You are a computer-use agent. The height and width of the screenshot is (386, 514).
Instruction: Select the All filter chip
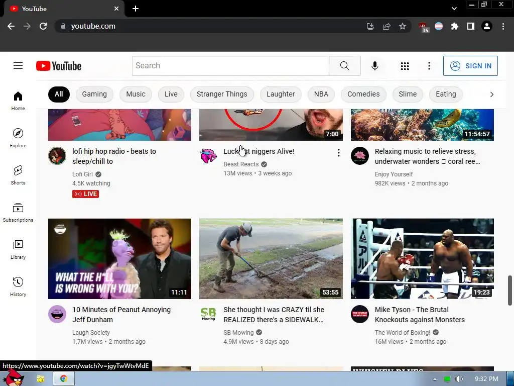(x=59, y=94)
